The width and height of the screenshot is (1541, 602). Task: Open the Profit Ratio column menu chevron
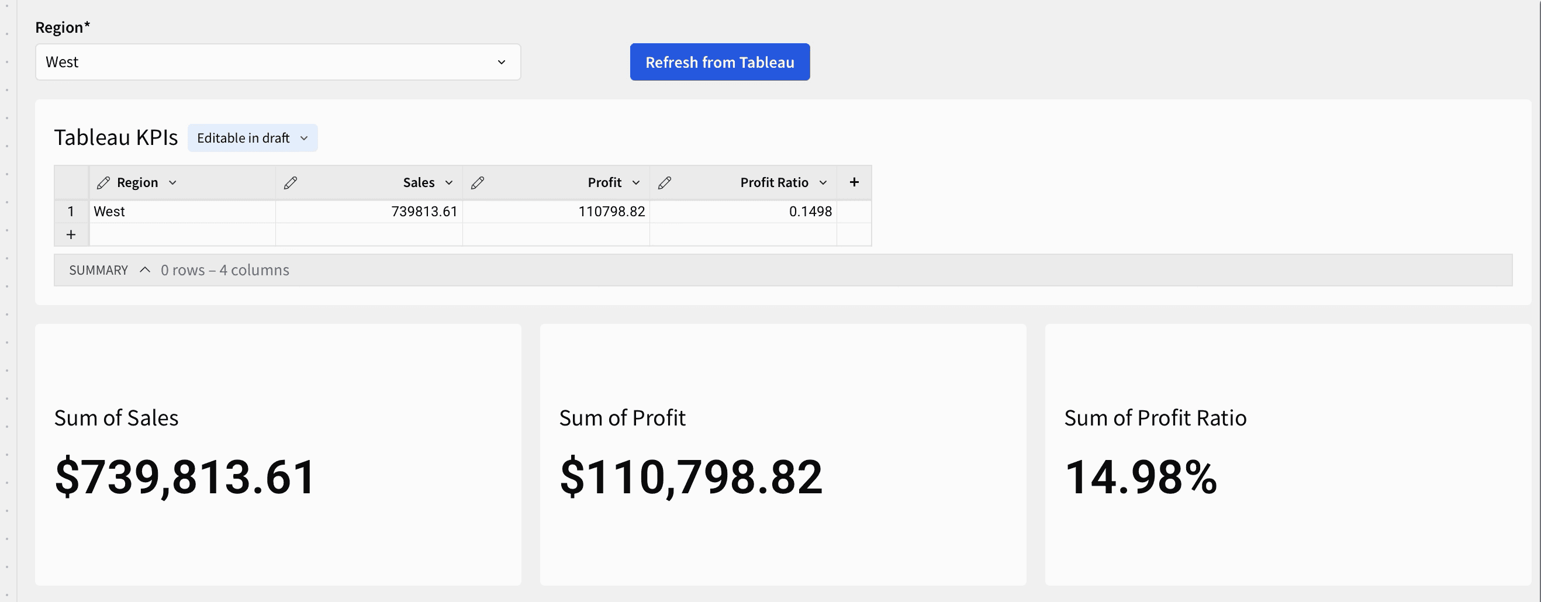click(x=823, y=183)
